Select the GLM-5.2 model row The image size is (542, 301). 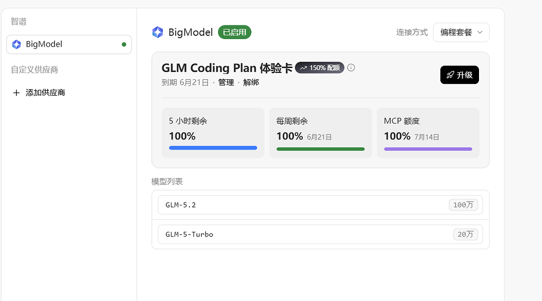[320, 205]
